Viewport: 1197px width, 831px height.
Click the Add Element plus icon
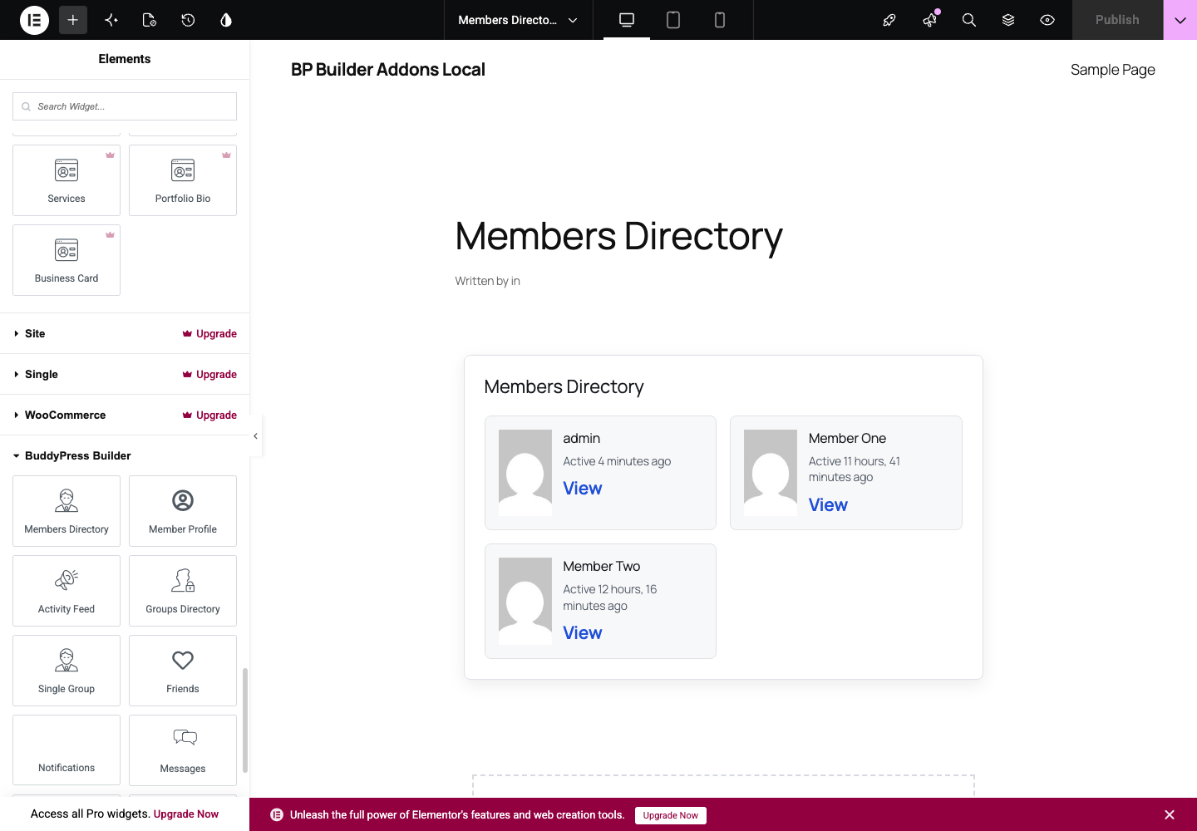click(73, 20)
